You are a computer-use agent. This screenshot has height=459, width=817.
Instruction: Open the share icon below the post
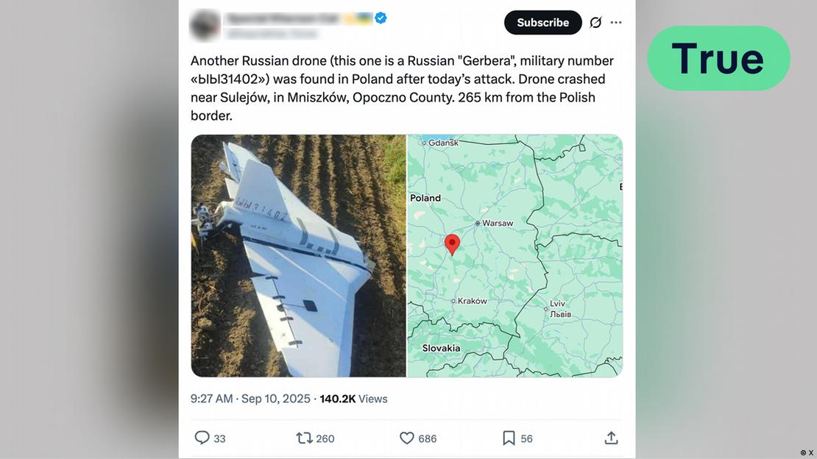[x=611, y=438]
